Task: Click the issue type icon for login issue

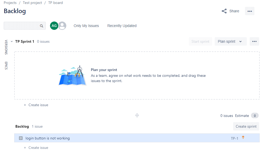Action: pos(21,138)
